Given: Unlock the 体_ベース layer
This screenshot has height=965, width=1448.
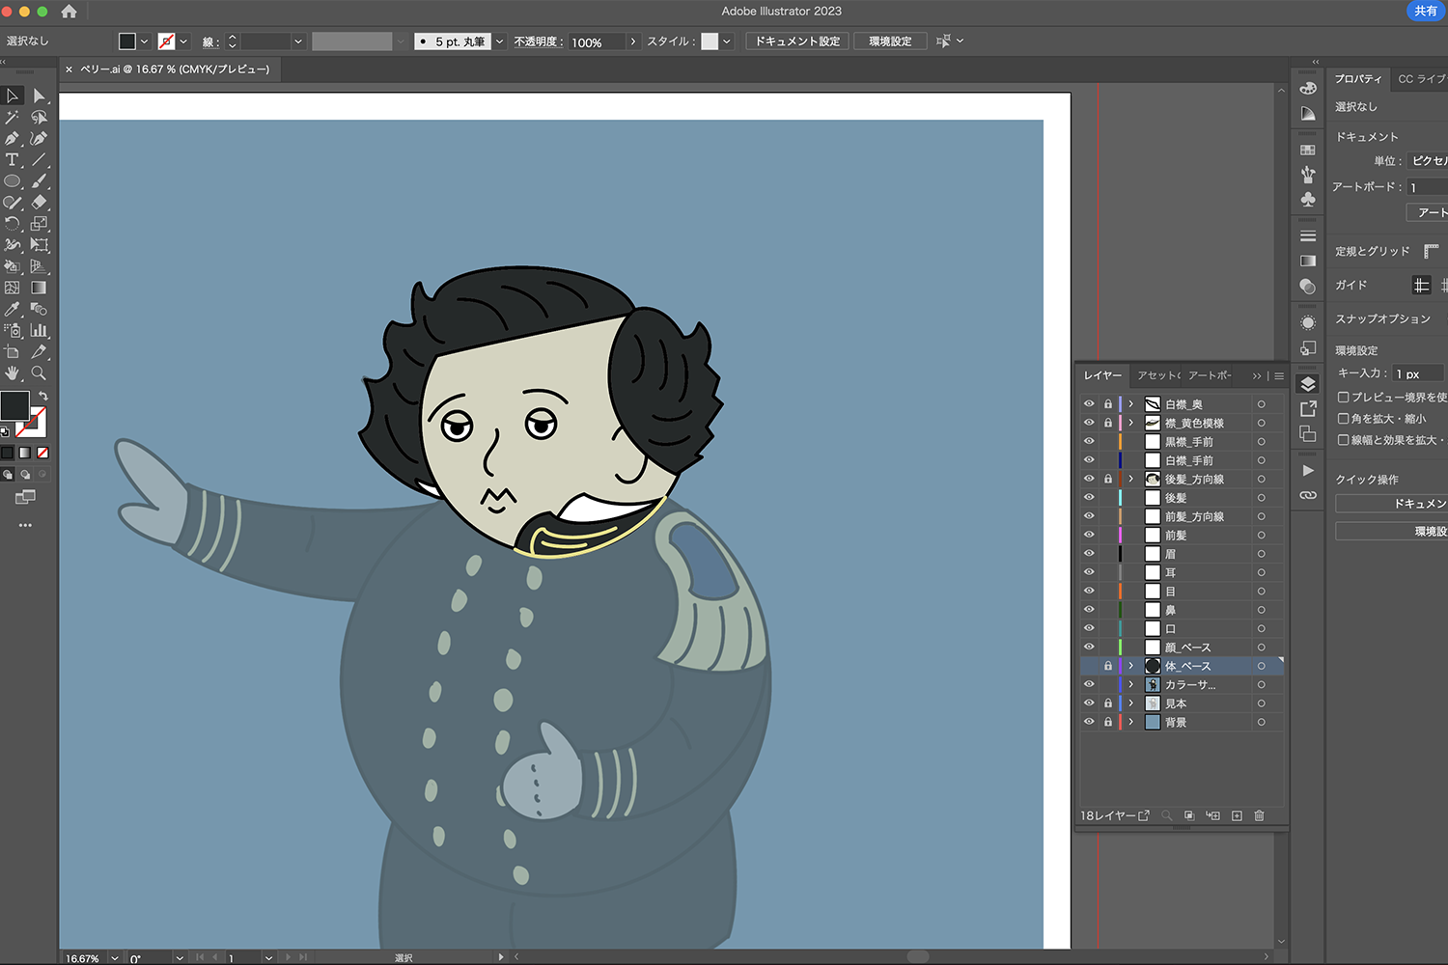Looking at the screenshot, I should click(x=1108, y=666).
